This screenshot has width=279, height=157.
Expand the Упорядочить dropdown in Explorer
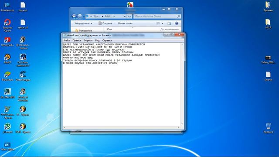[83, 23]
